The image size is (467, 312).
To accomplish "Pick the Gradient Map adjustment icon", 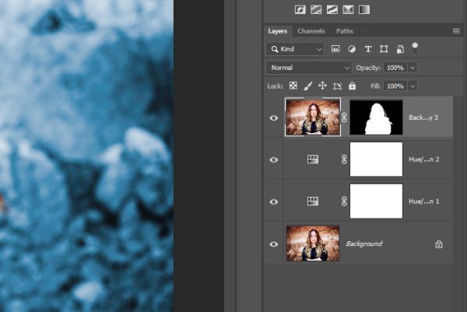I will click(364, 10).
